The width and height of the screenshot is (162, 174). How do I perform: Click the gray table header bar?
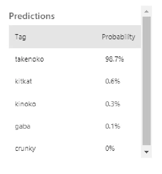click(x=75, y=37)
